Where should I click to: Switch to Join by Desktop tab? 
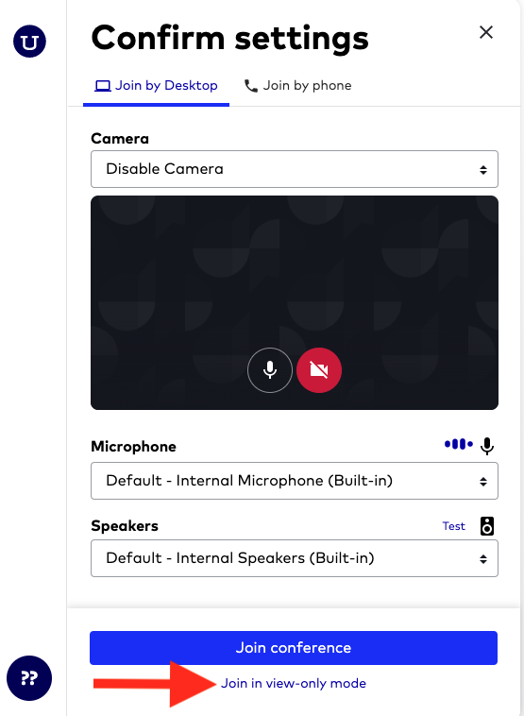click(156, 86)
